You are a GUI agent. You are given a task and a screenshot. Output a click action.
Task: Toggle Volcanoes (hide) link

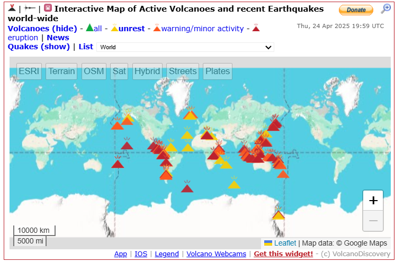[x=42, y=28]
